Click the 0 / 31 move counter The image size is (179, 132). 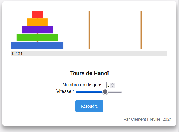pos(17,53)
